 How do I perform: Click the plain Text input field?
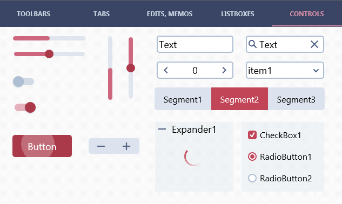click(195, 44)
